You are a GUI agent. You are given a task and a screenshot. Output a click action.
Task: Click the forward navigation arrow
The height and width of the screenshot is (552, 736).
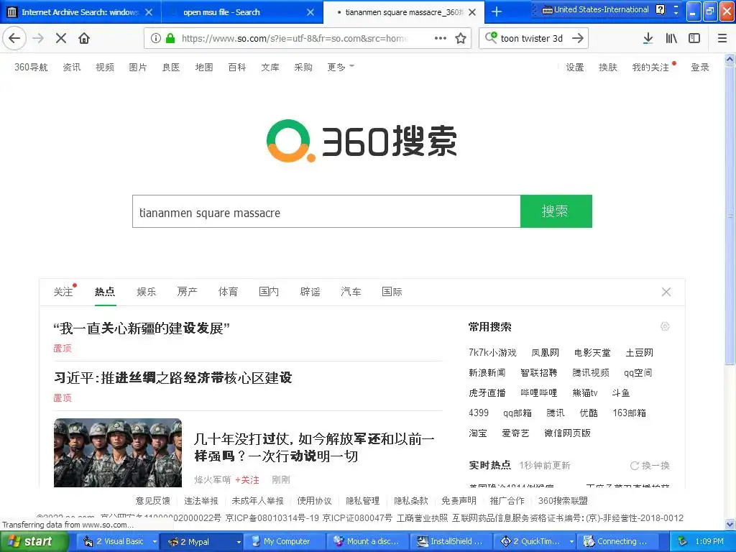pyautogui.click(x=38, y=38)
